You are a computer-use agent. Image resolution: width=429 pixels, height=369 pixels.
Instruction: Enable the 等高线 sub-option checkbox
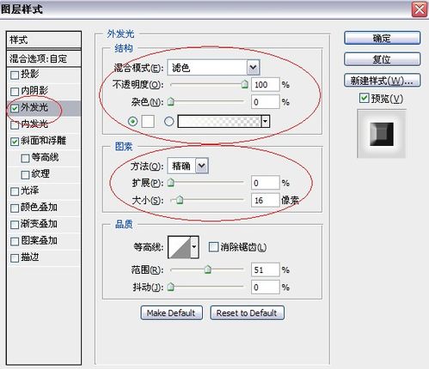(25, 158)
